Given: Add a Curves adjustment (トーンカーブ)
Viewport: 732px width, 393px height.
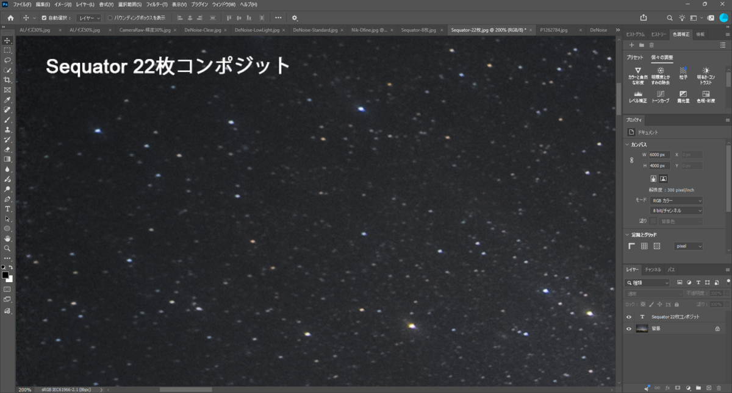Looking at the screenshot, I should [x=661, y=97].
